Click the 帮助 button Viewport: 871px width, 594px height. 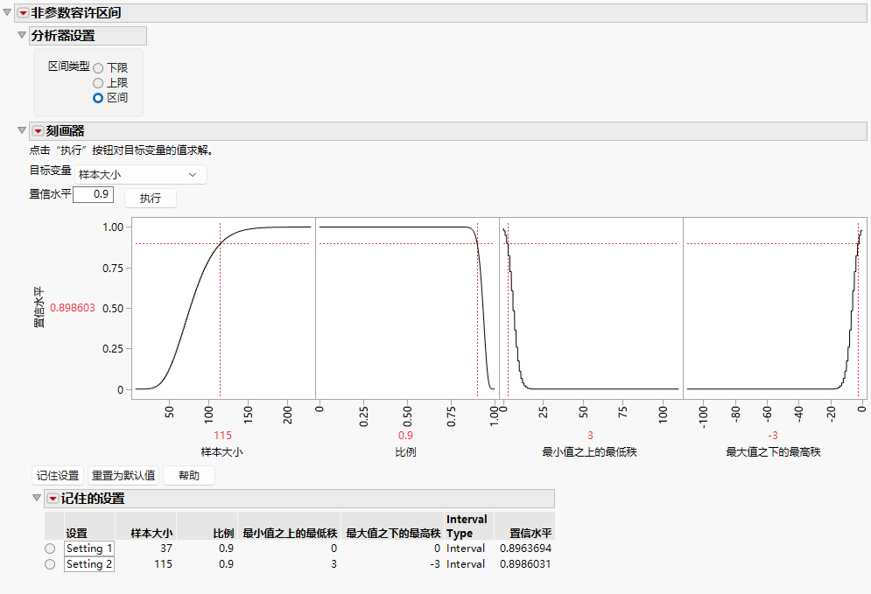pyautogui.click(x=189, y=476)
